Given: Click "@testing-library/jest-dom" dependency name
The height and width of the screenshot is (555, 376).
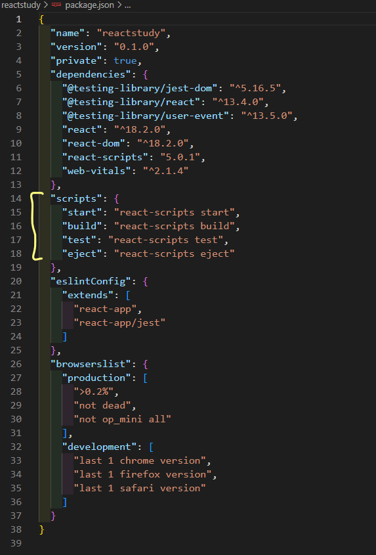Looking at the screenshot, I should point(140,88).
